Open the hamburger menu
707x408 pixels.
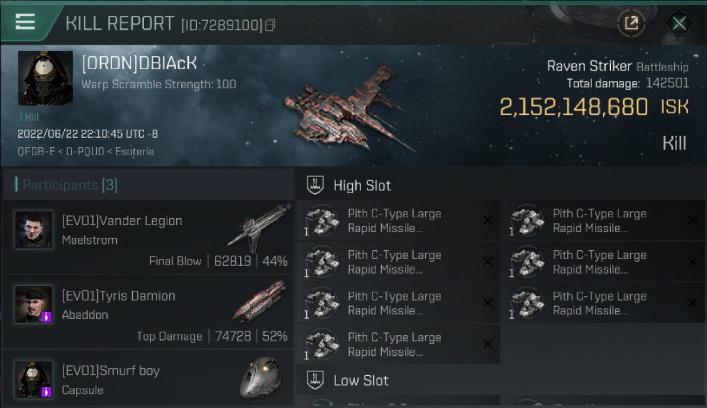coord(25,22)
